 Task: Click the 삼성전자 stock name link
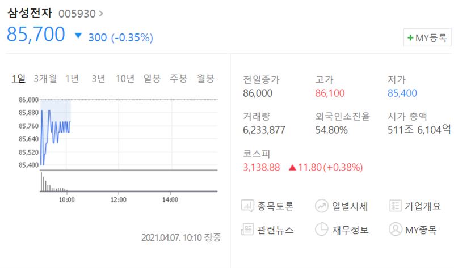point(30,13)
